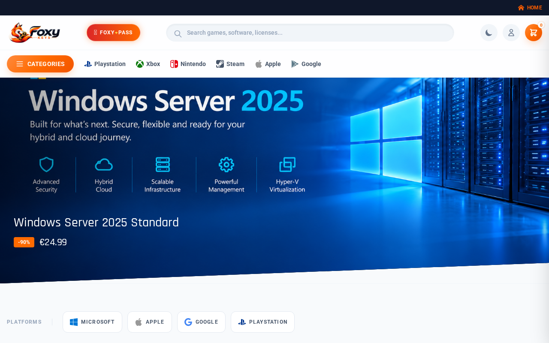Open the Windows Server 2025 Standard title

(96, 223)
